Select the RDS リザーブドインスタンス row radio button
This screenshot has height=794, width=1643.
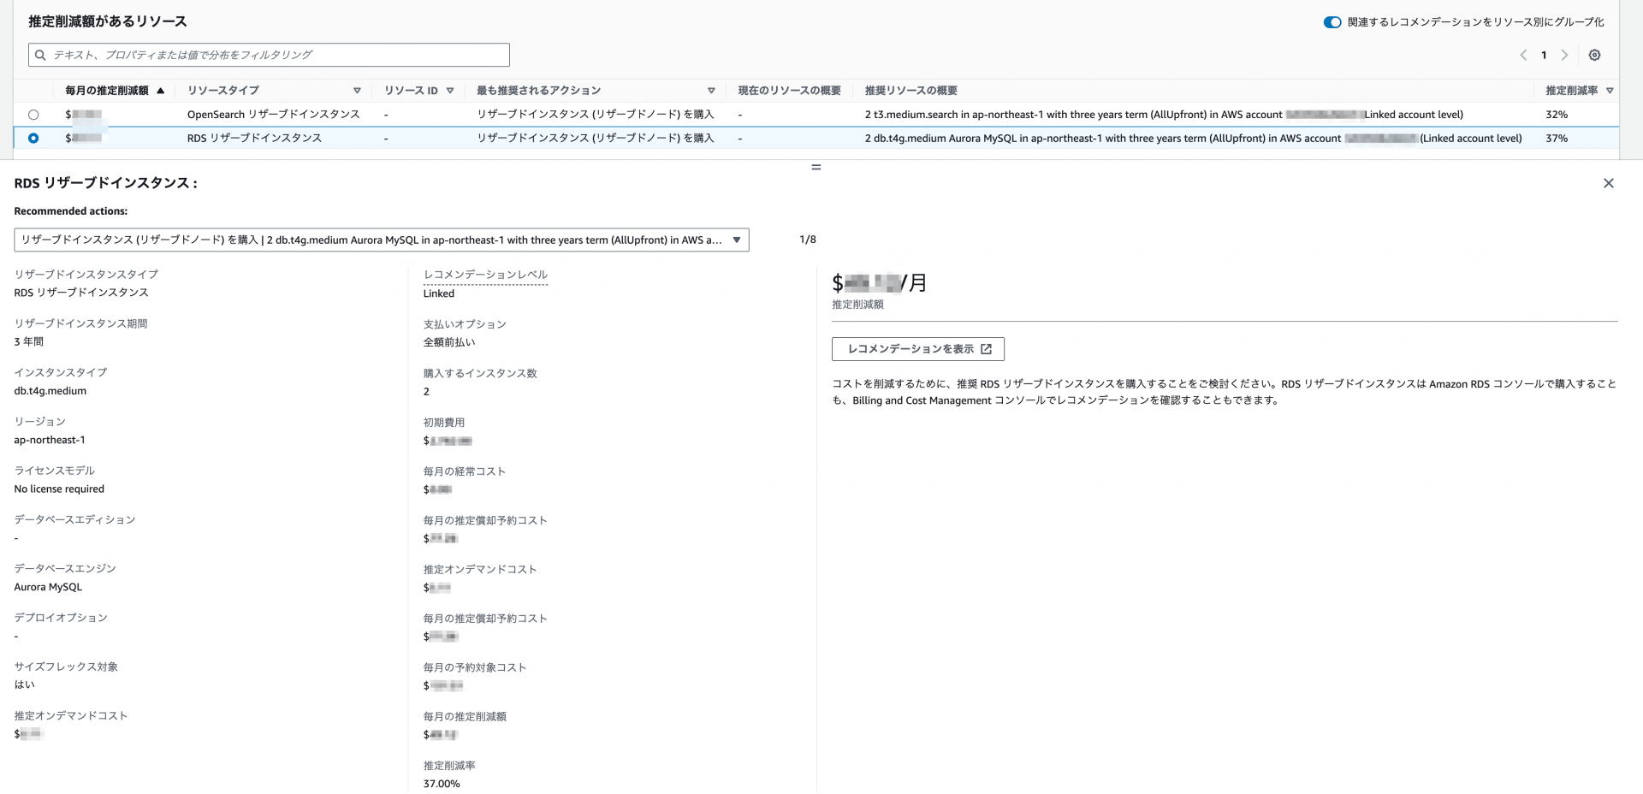33,138
